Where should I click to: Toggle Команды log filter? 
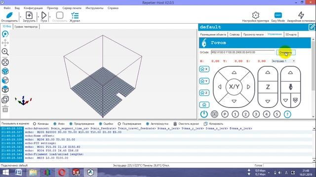pyautogui.click(x=41, y=124)
